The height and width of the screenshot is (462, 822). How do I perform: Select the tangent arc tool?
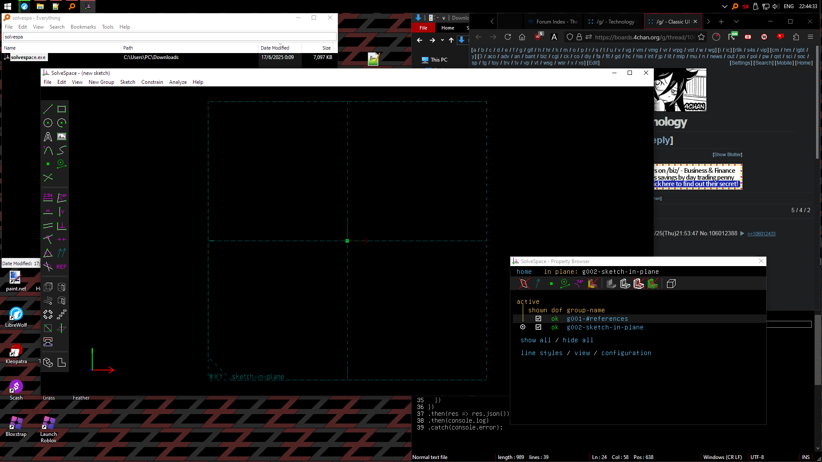click(x=48, y=150)
